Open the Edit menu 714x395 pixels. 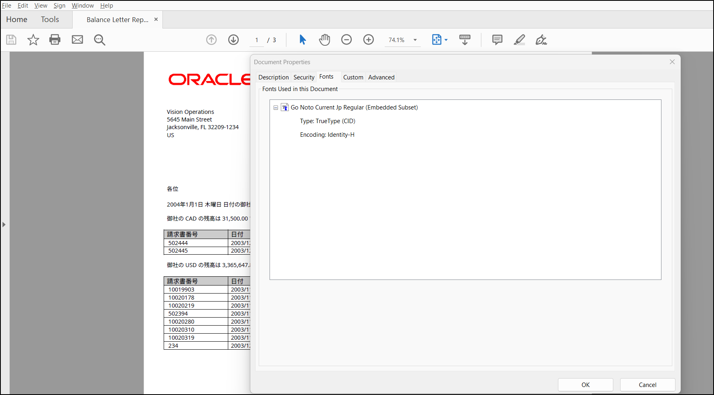23,6
